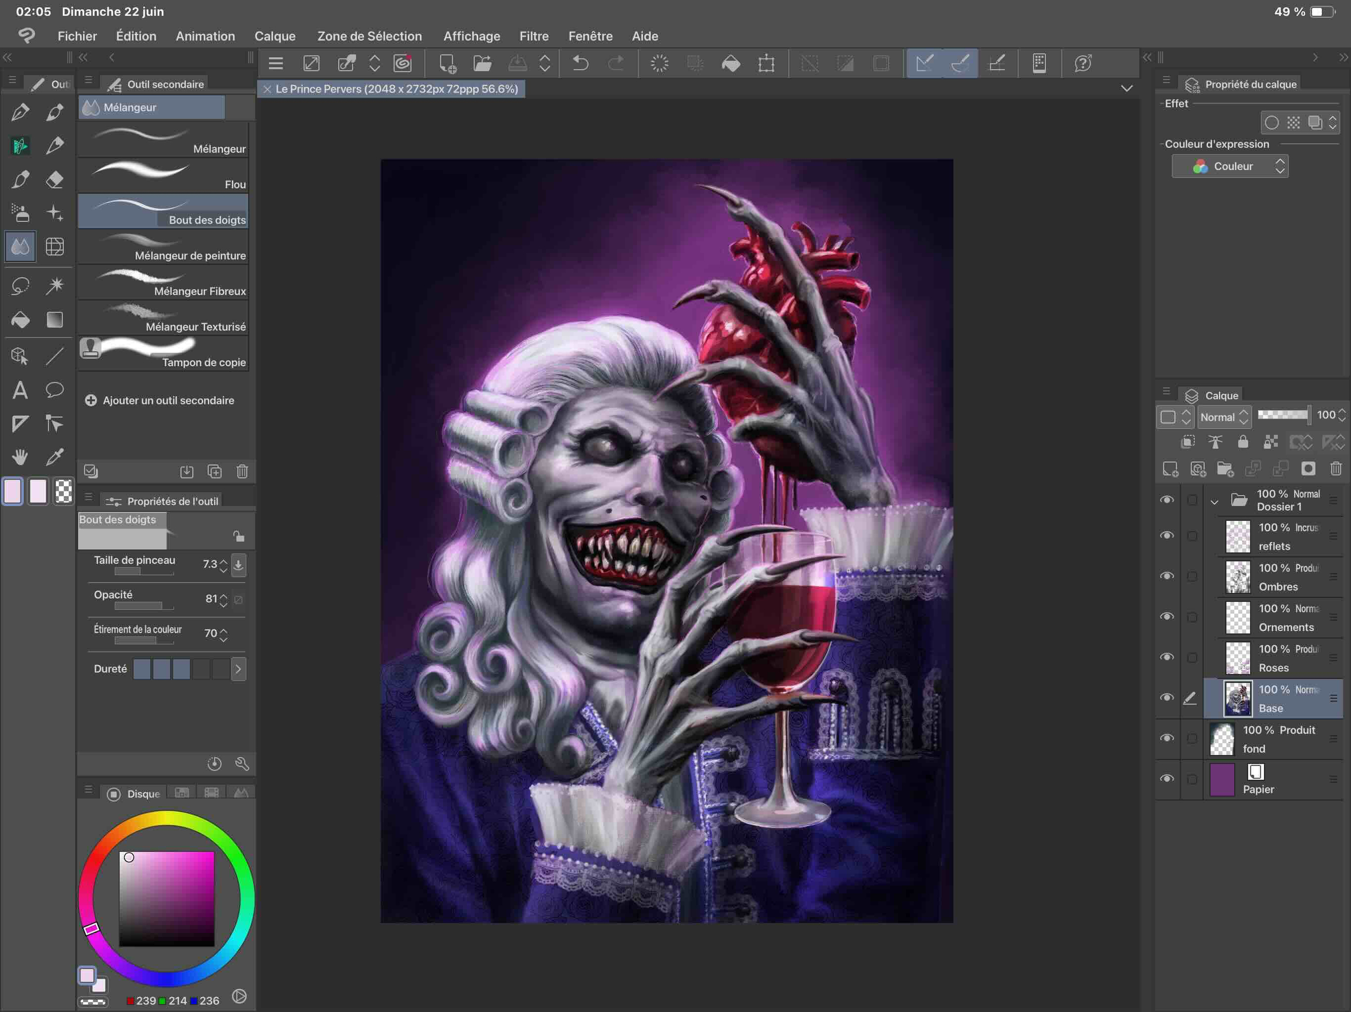Select the Fill bucket tool
This screenshot has width=1351, height=1012.
click(20, 320)
